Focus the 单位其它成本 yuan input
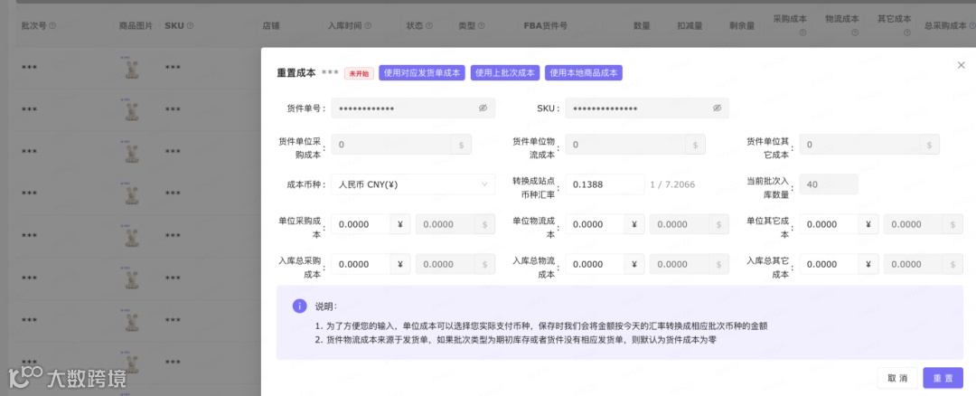Image resolution: width=976 pixels, height=396 pixels. (x=829, y=224)
